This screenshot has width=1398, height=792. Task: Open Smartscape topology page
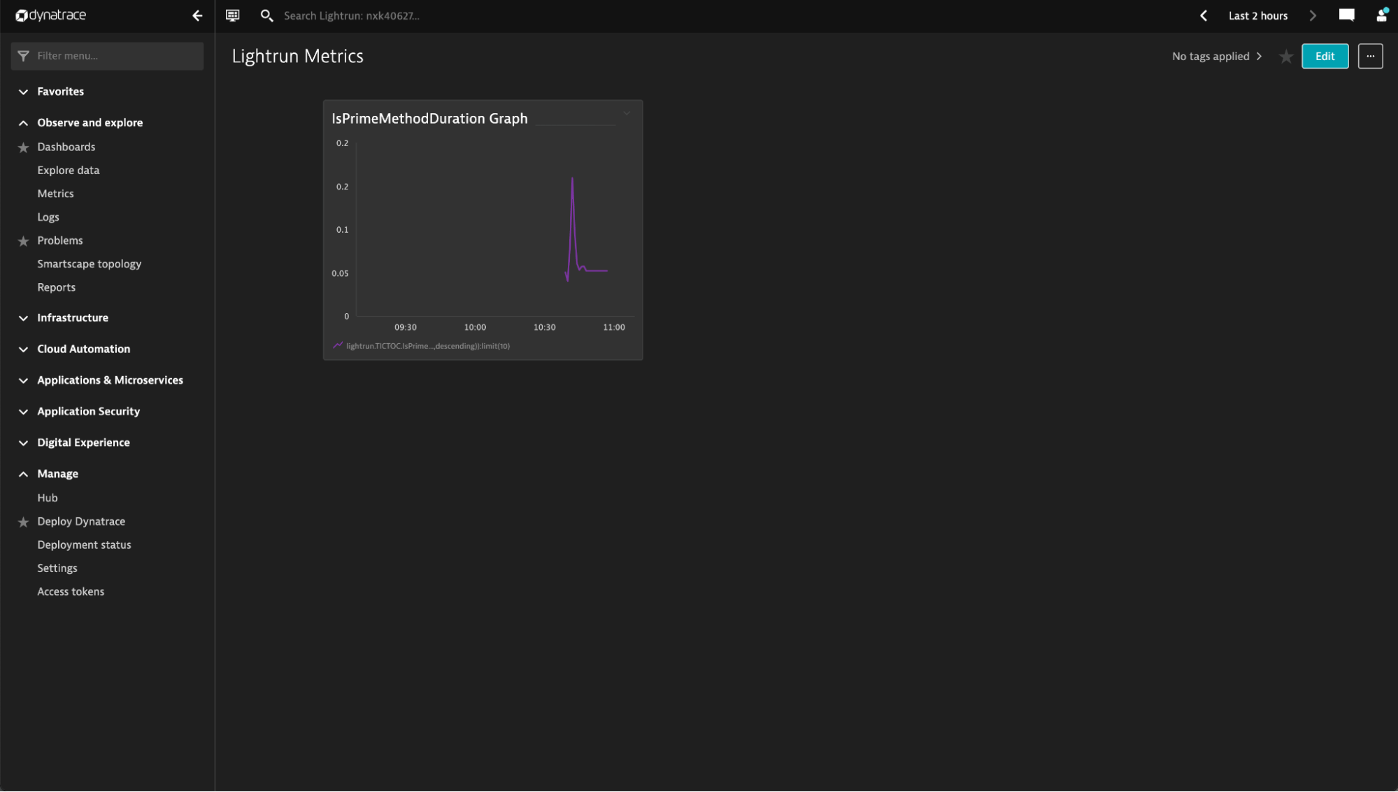tap(89, 264)
